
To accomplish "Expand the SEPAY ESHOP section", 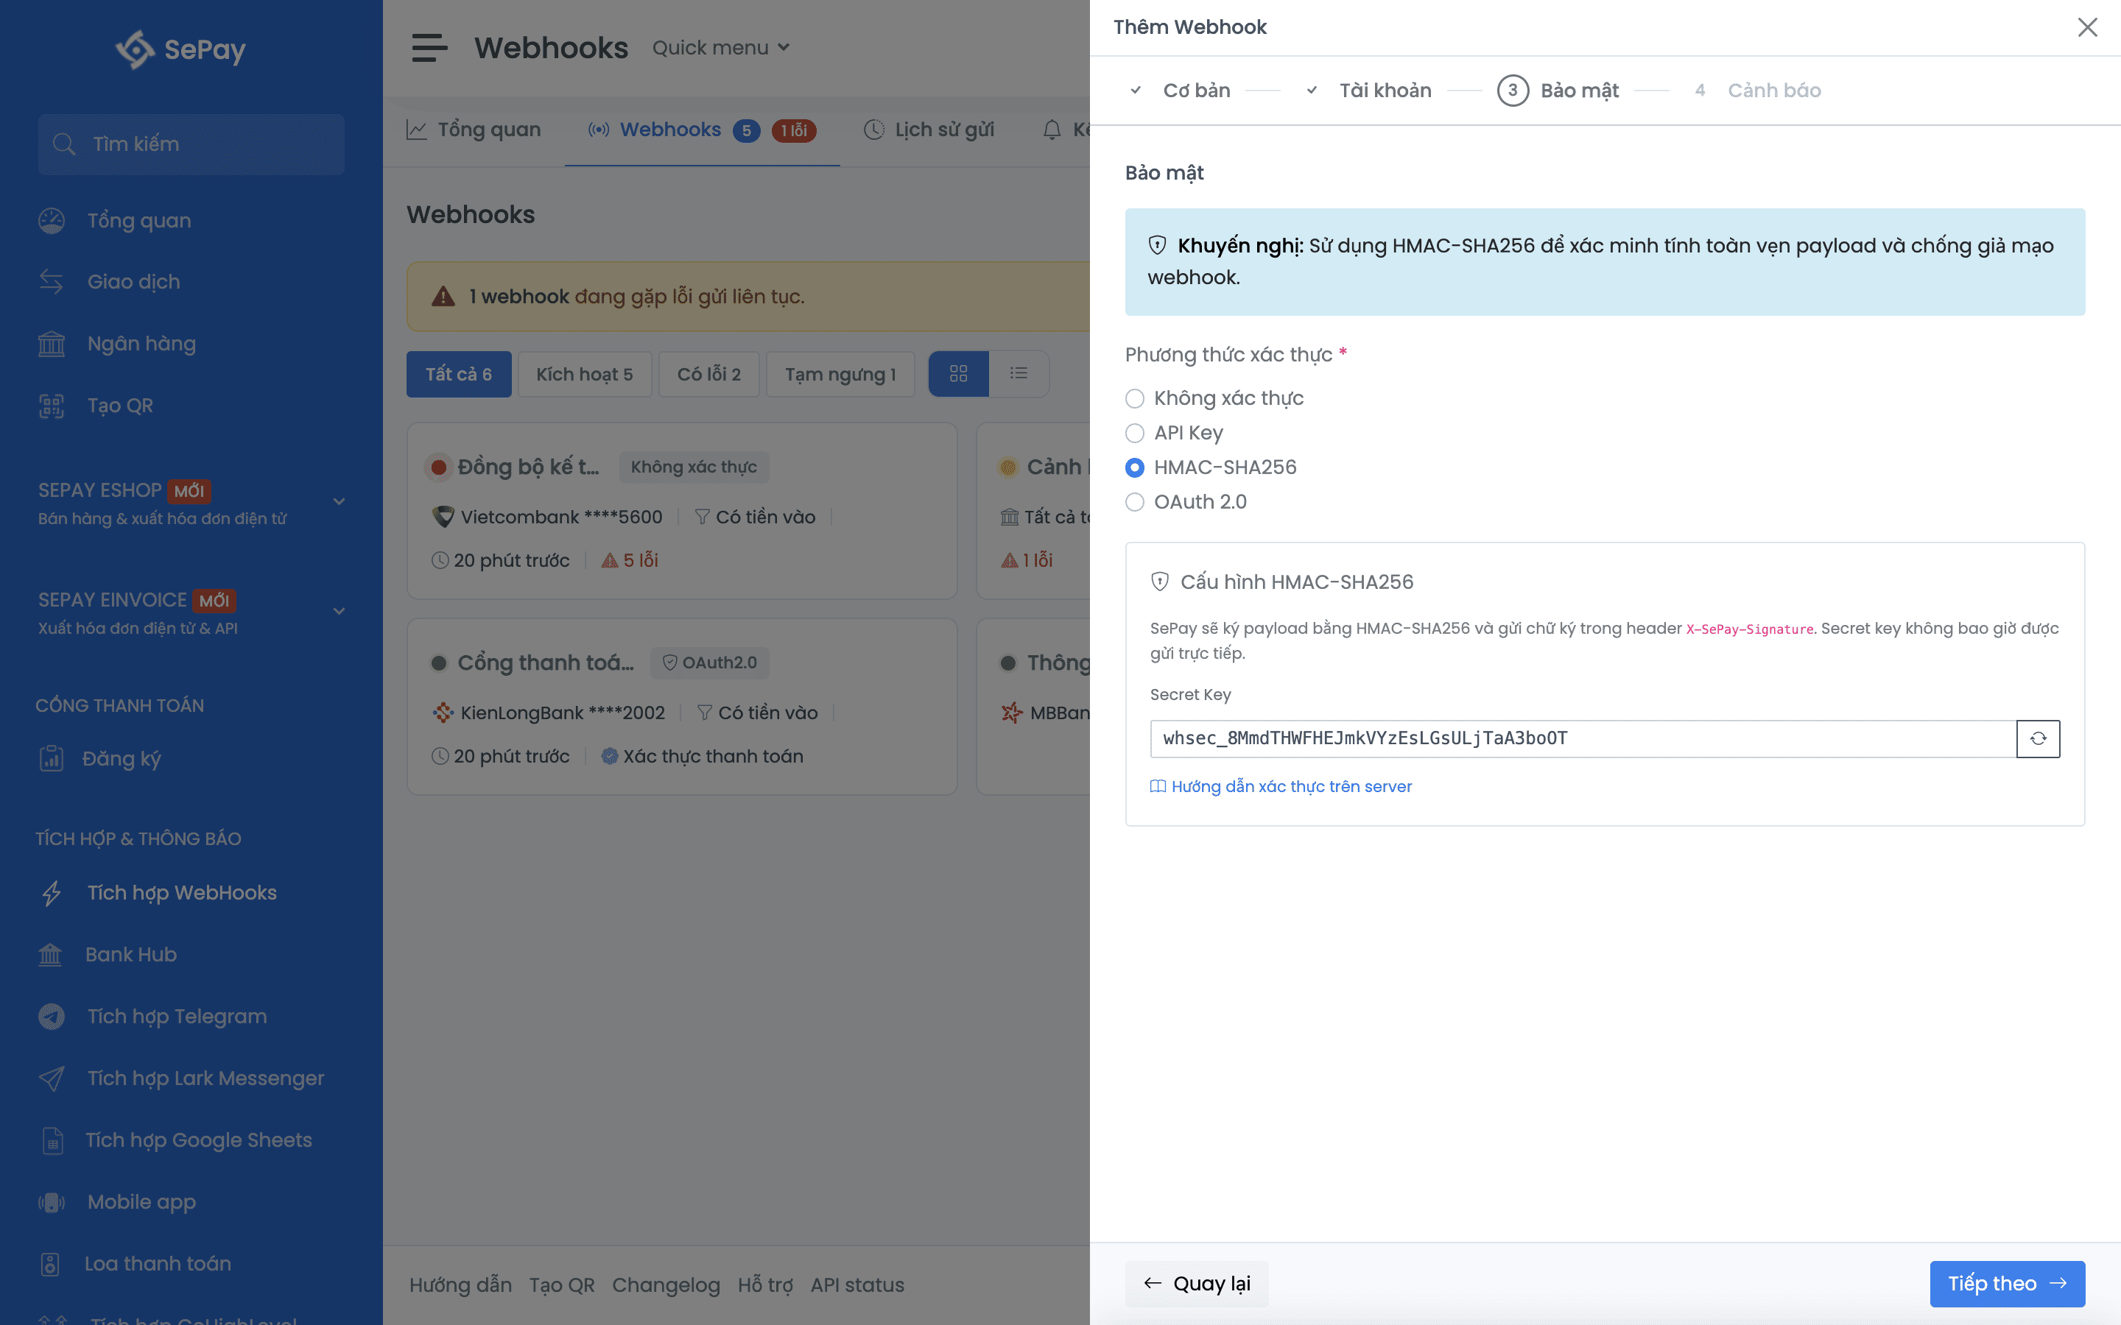I will 340,502.
